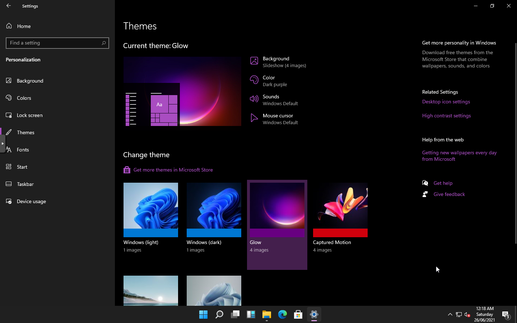The image size is (517, 323).
Task: Select the beach sunrise theme thumbnail
Action: [151, 291]
